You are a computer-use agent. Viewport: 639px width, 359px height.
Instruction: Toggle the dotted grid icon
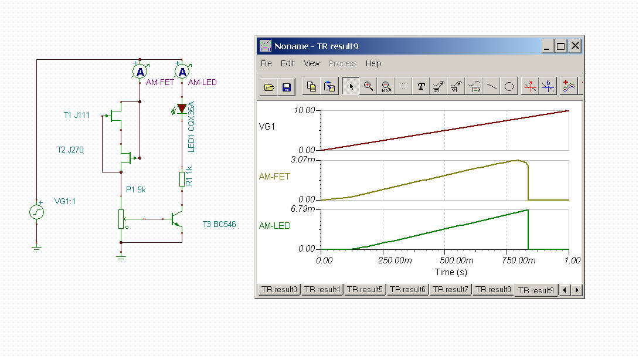coord(403,86)
